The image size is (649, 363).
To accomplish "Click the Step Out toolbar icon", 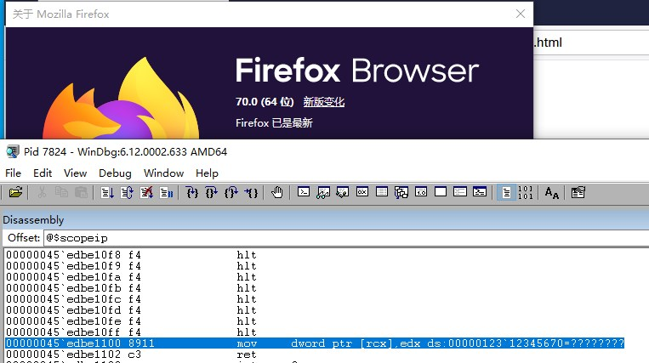I will [231, 193].
